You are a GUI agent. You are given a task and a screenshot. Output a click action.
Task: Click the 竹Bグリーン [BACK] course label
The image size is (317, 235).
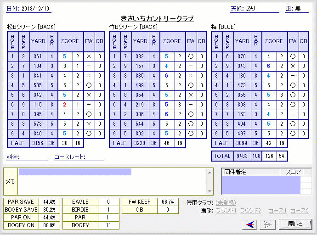(133, 27)
